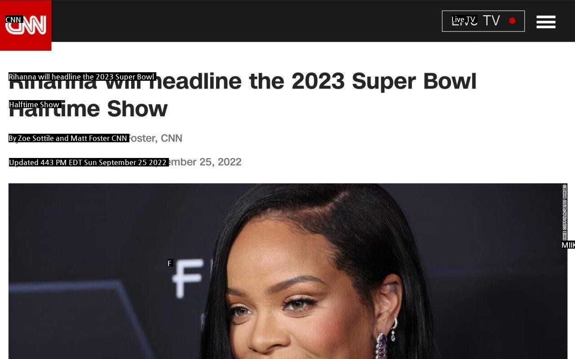Screen dimensions: 575x359
Task: Click the CNN logo in the header
Action: pyautogui.click(x=26, y=25)
